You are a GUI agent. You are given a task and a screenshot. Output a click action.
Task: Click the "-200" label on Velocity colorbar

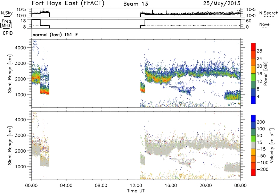pyautogui.click(x=263, y=169)
